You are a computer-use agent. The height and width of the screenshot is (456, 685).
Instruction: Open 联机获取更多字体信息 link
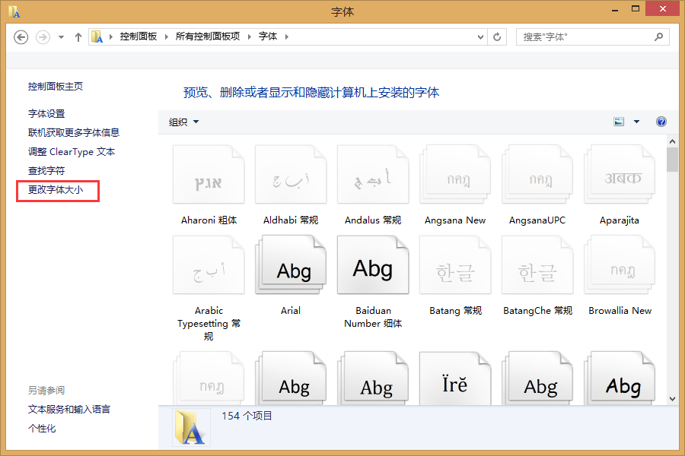coord(74,133)
